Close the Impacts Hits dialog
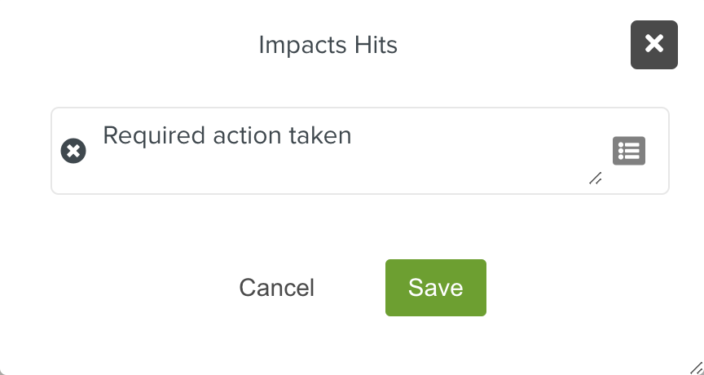This screenshot has height=375, width=704. (653, 45)
